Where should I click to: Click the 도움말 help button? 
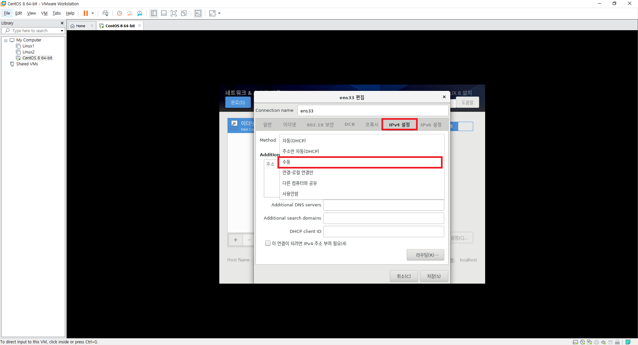pyautogui.click(x=467, y=103)
